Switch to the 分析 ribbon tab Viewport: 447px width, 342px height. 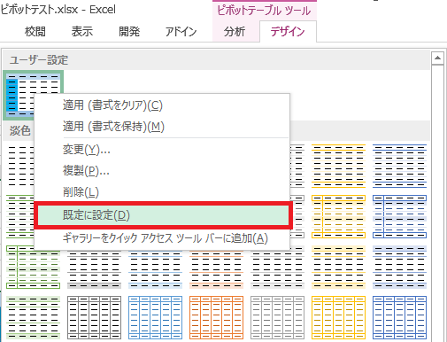point(235,32)
